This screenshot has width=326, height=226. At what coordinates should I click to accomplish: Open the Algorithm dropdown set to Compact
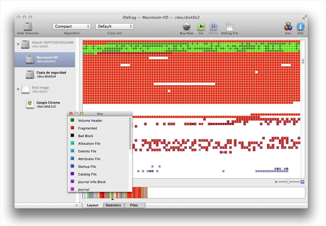coord(71,26)
